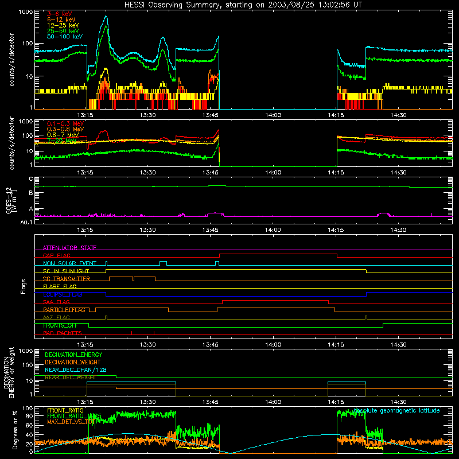Click the Degrees or % axis title

pyautogui.click(x=15, y=430)
